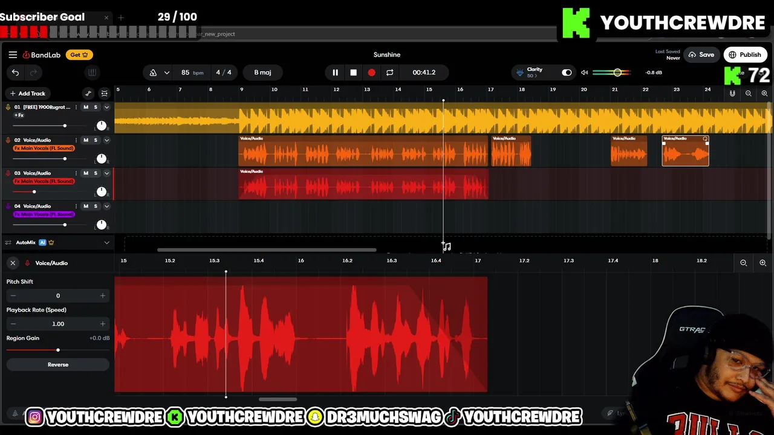Mute track 01

[85, 108]
